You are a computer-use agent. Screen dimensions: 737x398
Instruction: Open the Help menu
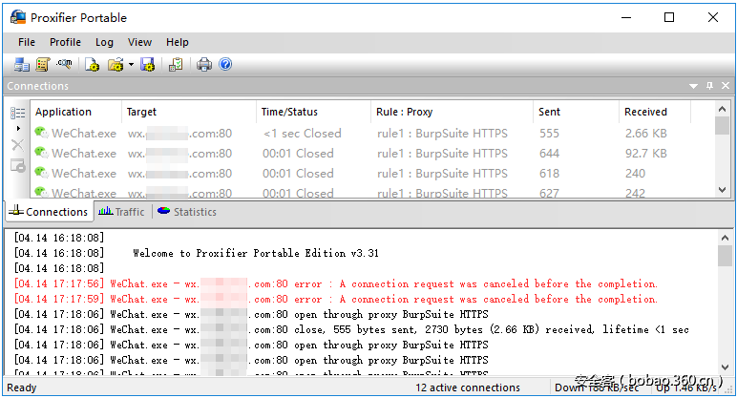178,42
